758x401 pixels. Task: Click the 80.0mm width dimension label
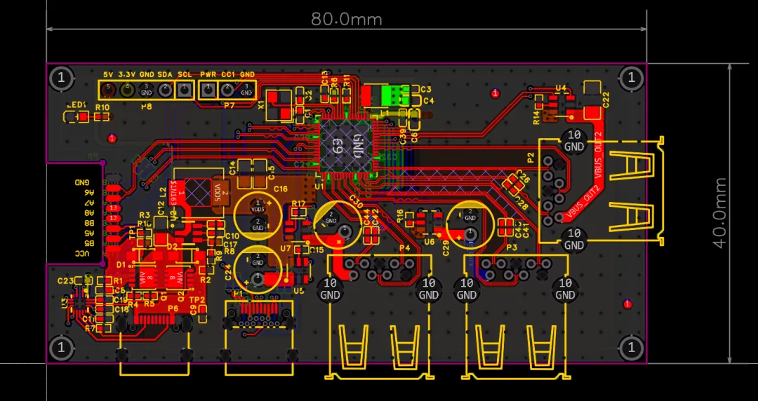pos(347,19)
